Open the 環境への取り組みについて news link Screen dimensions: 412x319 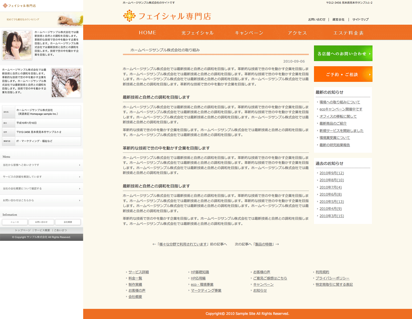click(339, 102)
